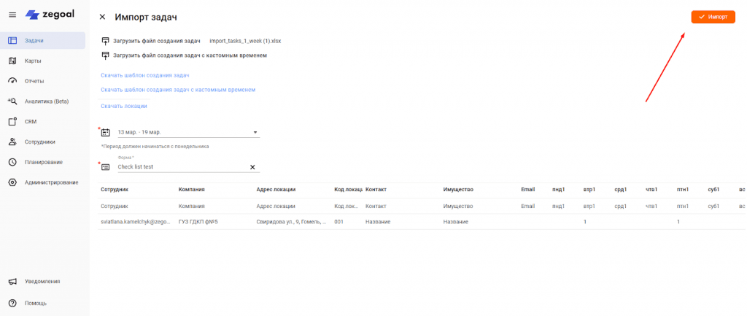
Task: Close the Импорт задач dialog
Action: tap(102, 17)
